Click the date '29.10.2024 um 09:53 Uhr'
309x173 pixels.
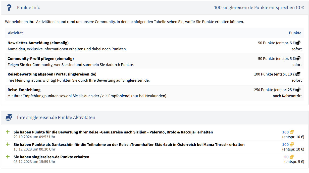click(34, 137)
